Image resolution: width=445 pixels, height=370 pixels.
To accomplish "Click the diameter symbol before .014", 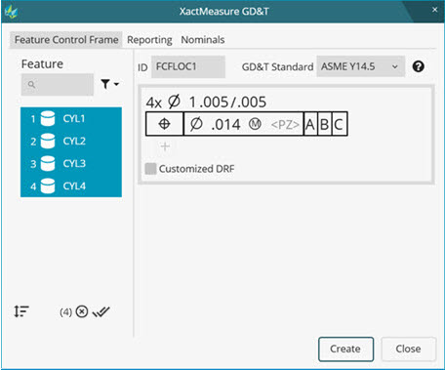I will point(196,124).
